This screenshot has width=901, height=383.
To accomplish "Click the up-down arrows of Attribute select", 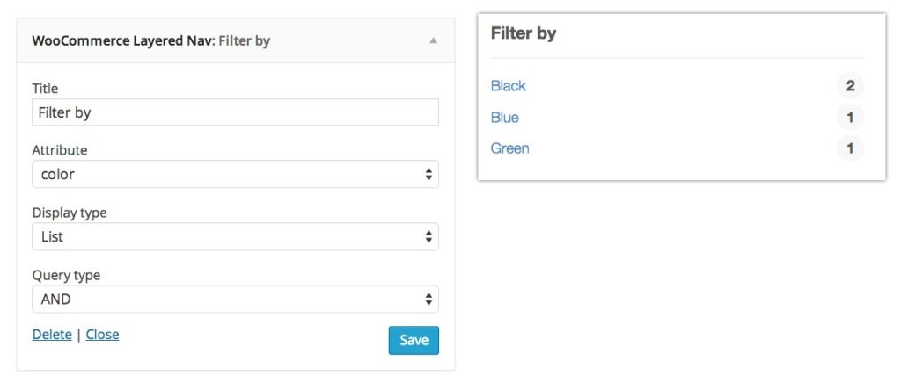I will (x=429, y=174).
